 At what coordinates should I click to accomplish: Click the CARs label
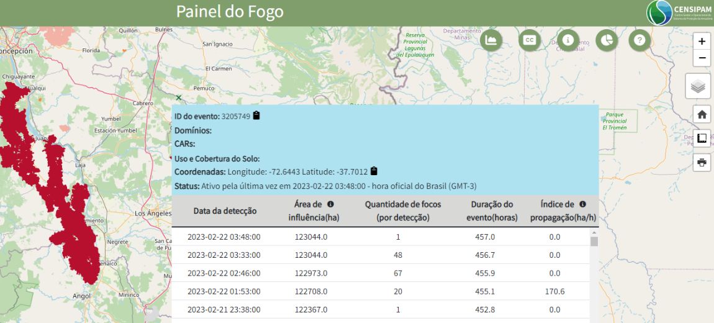184,144
